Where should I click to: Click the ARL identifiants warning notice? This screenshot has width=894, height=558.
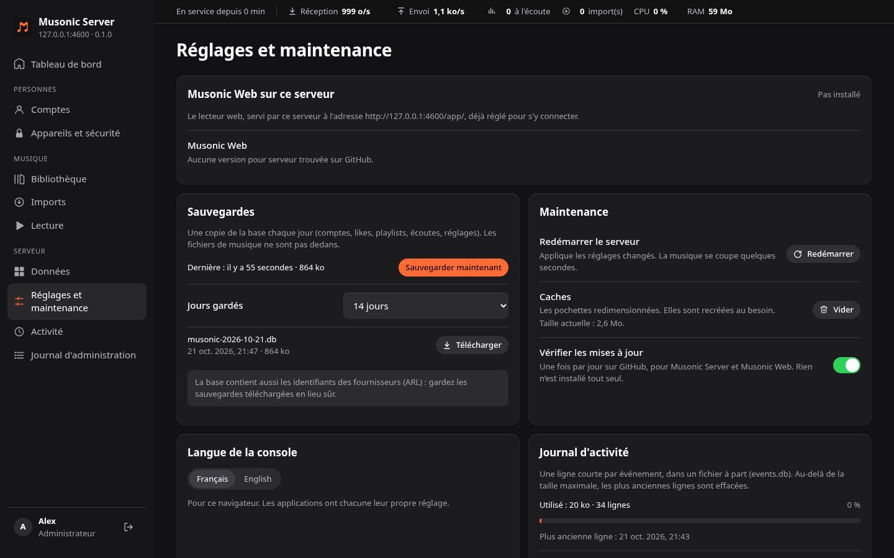[x=348, y=388]
